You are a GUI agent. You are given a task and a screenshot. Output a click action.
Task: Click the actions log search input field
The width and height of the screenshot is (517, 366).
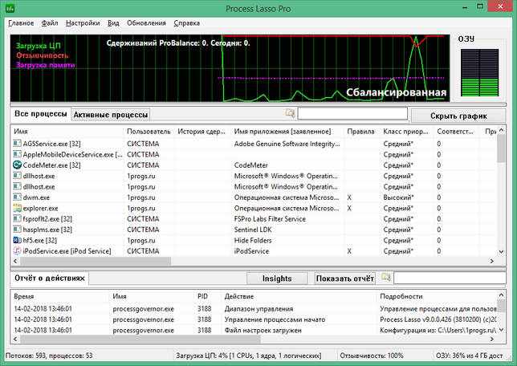[450, 278]
